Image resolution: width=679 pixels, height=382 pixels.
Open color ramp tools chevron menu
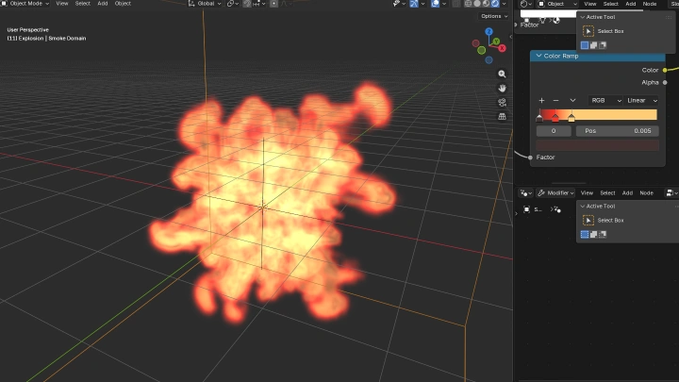tap(572, 101)
